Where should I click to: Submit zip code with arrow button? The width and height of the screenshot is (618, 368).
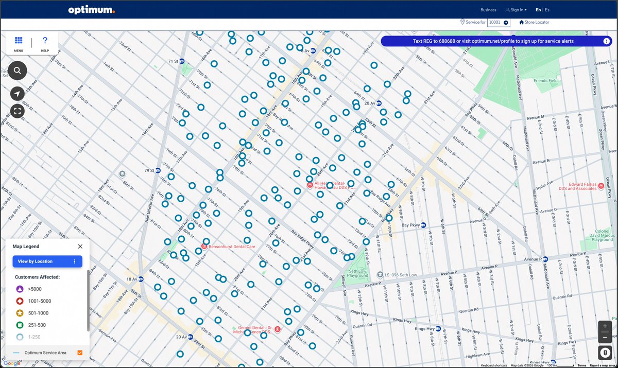pyautogui.click(x=506, y=23)
